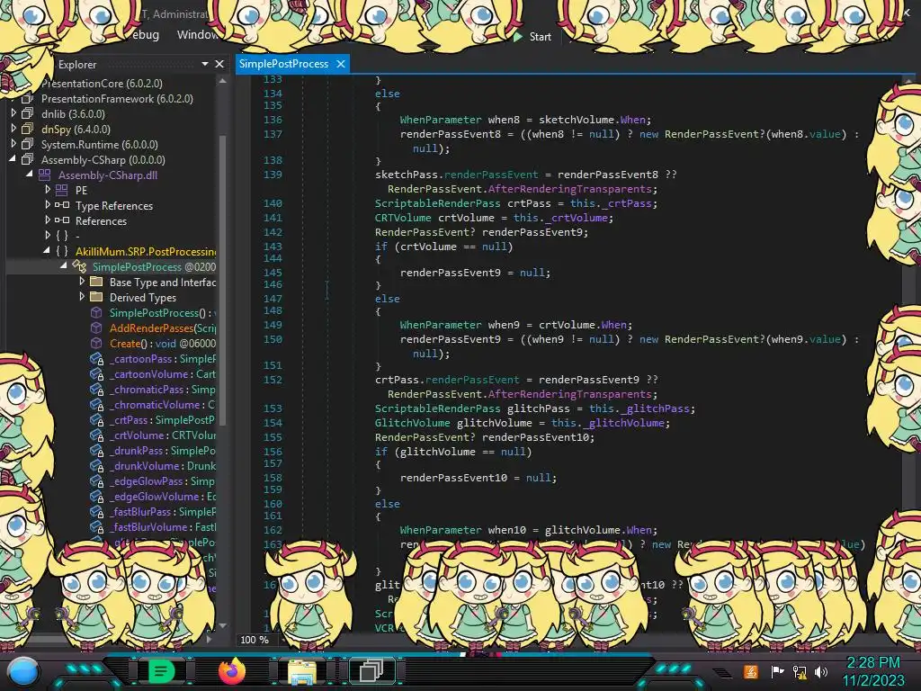This screenshot has height=691, width=921.
Task: Click the References node icon
Action: click(62, 220)
